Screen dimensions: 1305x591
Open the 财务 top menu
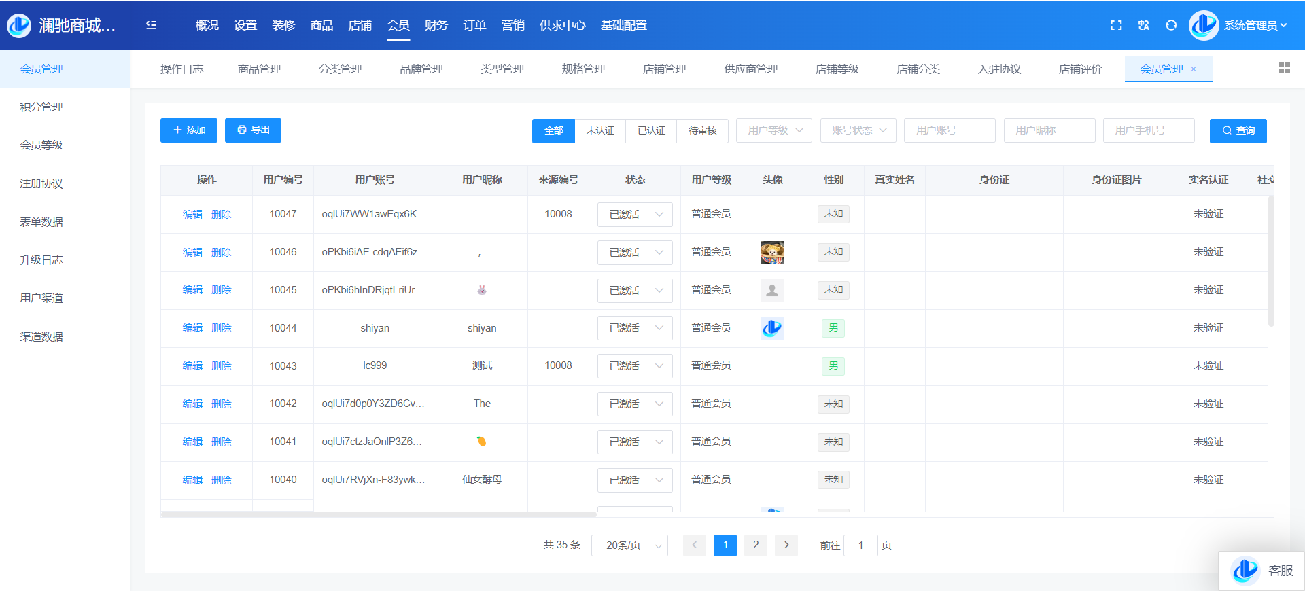(x=436, y=25)
